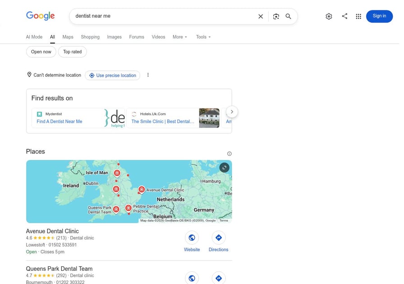Image resolution: width=404 pixels, height=284 pixels.
Task: Toggle the Open now filter chip
Action: [41, 52]
